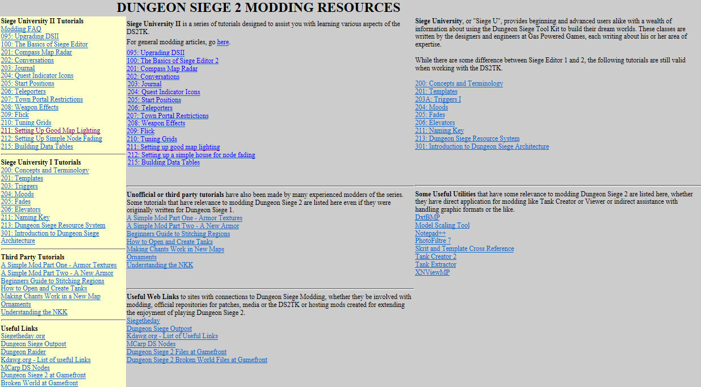
Task: Click the "Useful Web Links" bold heading
Action: point(153,297)
